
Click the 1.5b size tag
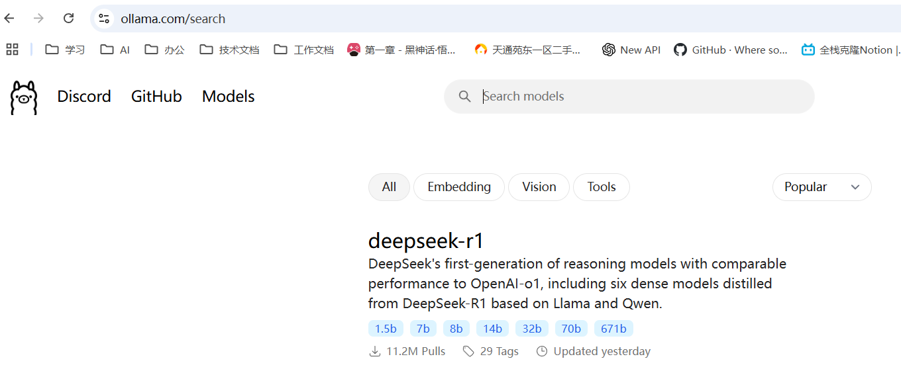click(x=386, y=329)
